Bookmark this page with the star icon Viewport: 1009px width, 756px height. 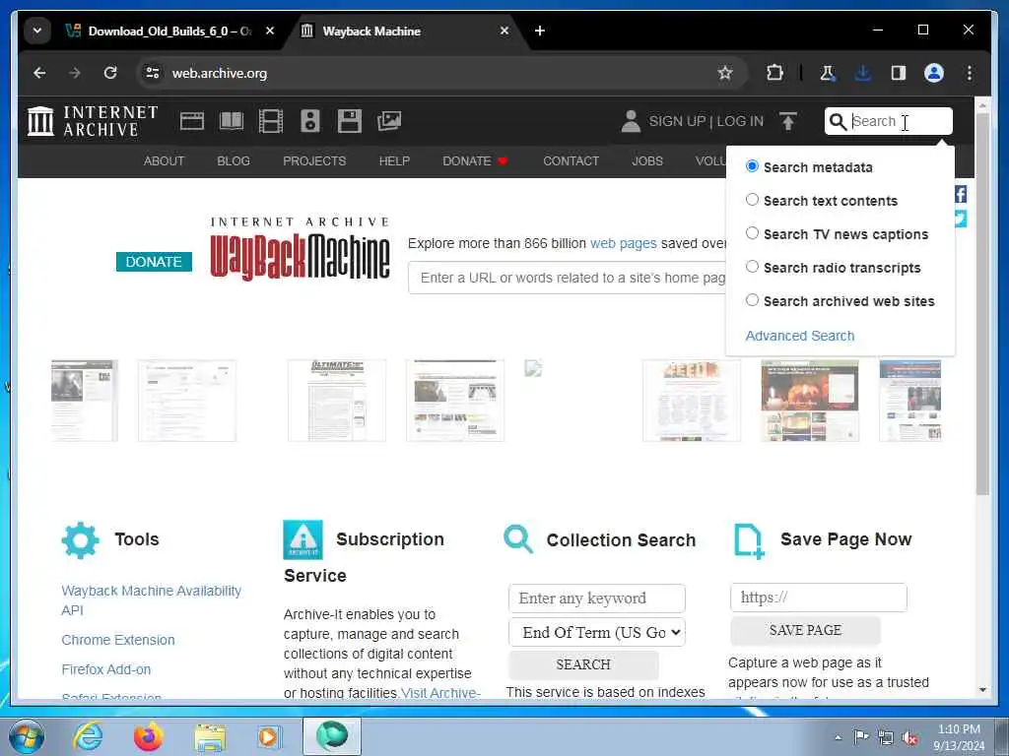pos(725,73)
